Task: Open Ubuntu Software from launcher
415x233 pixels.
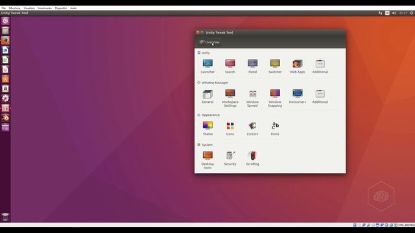Action: [x=5, y=79]
